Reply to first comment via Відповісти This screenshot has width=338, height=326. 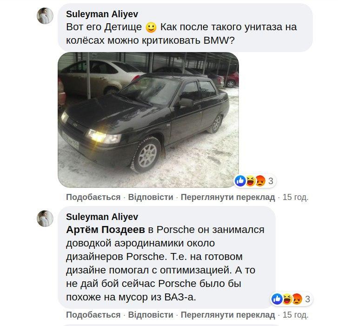[151, 197]
